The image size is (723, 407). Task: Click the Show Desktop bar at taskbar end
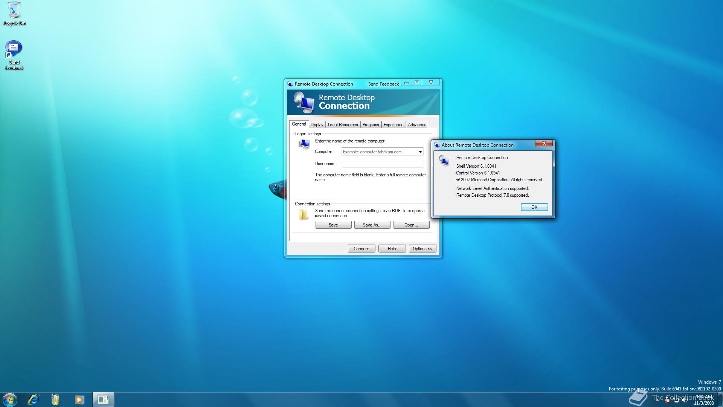click(x=720, y=399)
